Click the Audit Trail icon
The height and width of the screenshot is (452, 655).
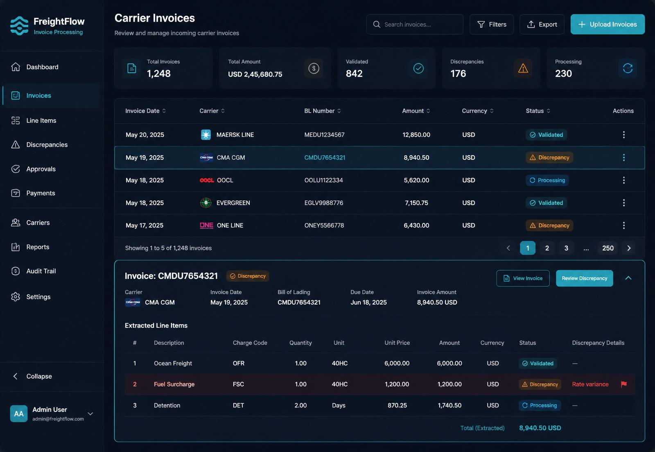pos(16,271)
